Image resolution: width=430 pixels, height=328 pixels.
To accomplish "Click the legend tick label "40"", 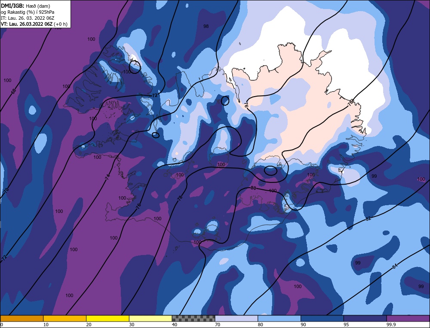I will 175,325.
